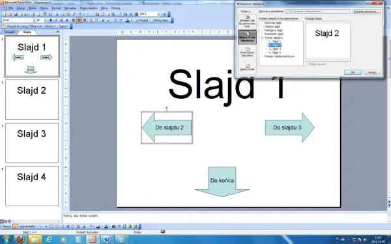391x244 pixels.
Task: Open the Narzędzia menu
Action: pyautogui.click(x=70, y=8)
